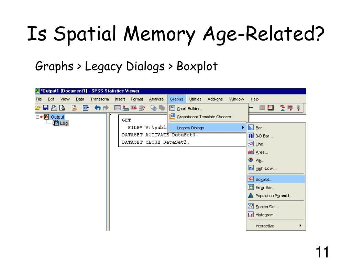352x264 pixels.
Task: Click the GET line in log
Action: [126, 120]
